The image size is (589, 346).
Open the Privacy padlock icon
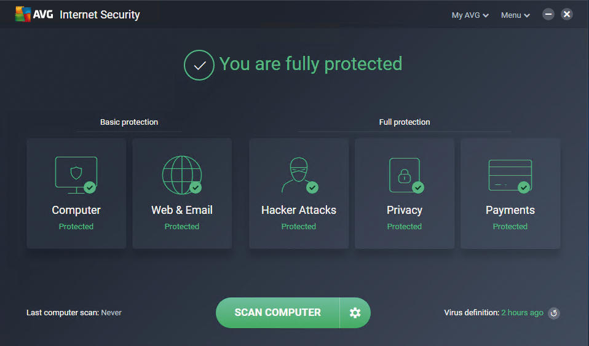click(406, 175)
